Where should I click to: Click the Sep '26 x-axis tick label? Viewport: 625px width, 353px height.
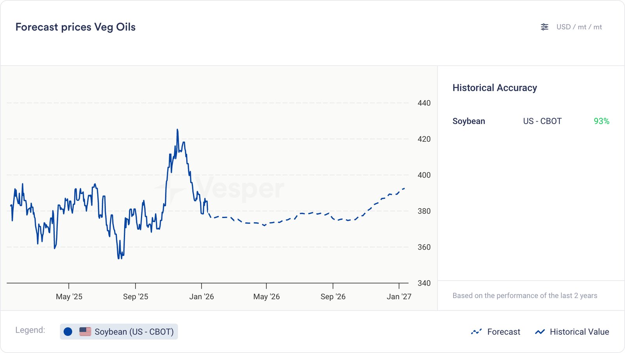tap(333, 296)
